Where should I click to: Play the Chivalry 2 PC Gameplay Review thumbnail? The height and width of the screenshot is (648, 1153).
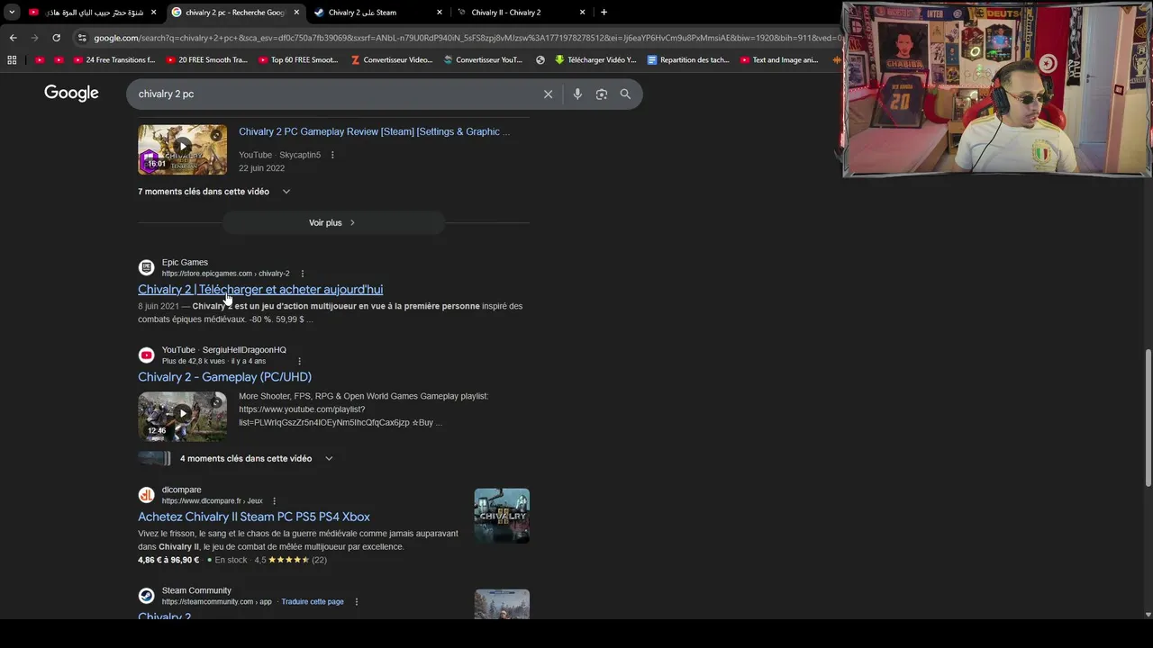[x=182, y=149]
